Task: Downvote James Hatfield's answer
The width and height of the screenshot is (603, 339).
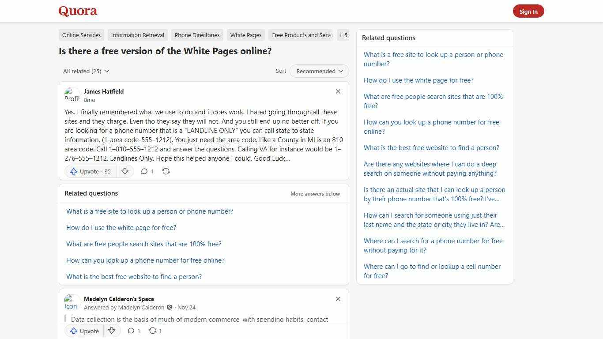Action: tap(125, 171)
